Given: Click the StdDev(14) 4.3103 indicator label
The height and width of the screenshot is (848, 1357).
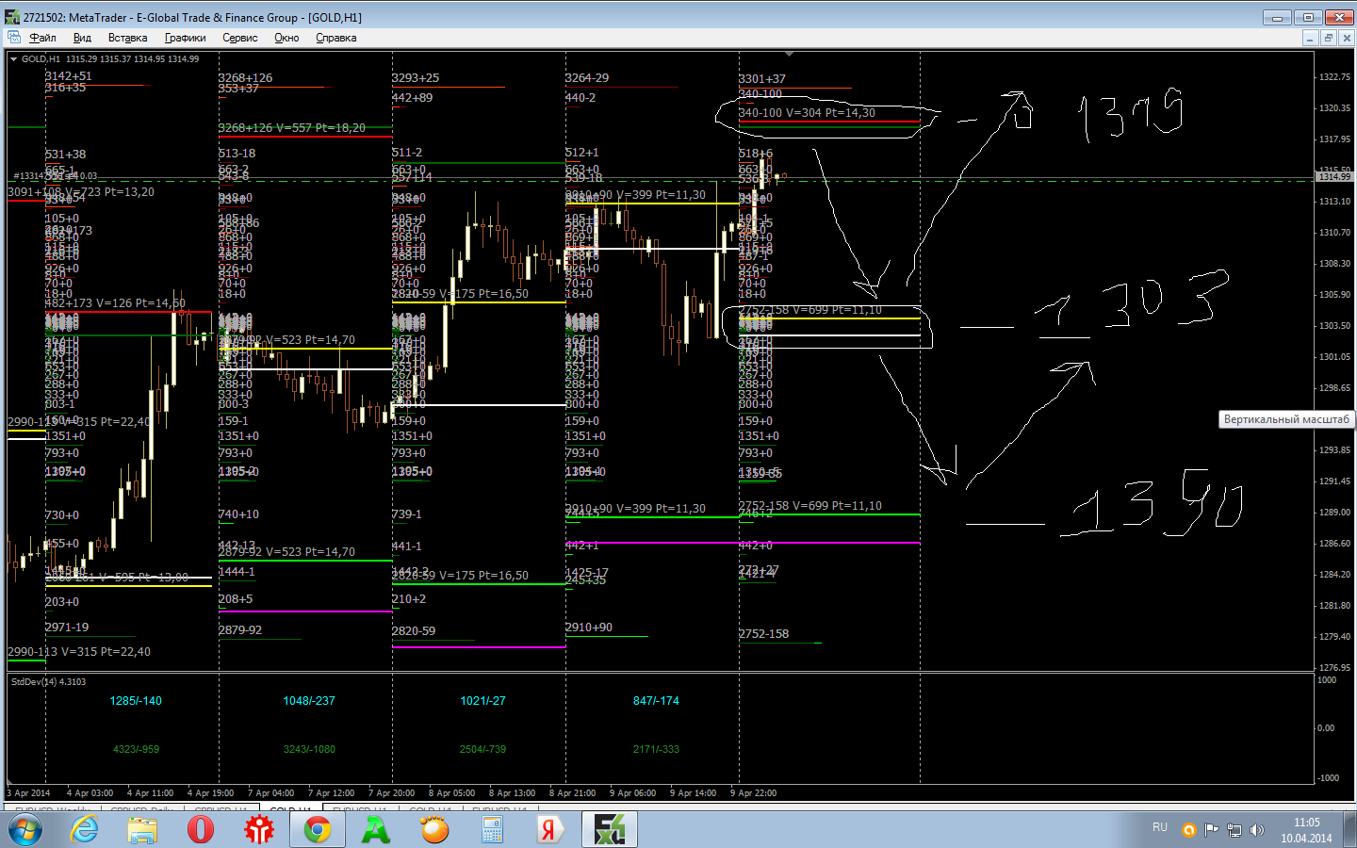Looking at the screenshot, I should pyautogui.click(x=48, y=681).
